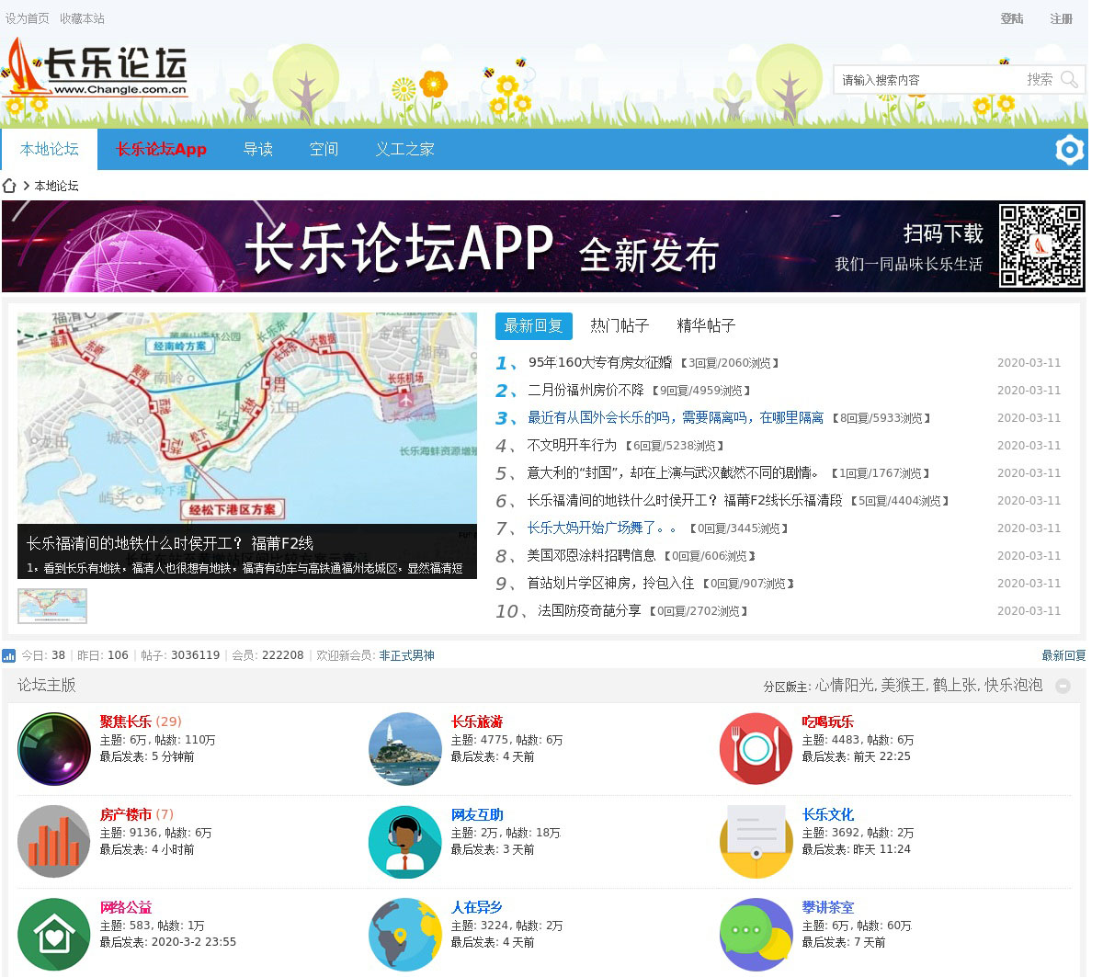Click the 吃喝玩乐 plate icon

pos(756,748)
